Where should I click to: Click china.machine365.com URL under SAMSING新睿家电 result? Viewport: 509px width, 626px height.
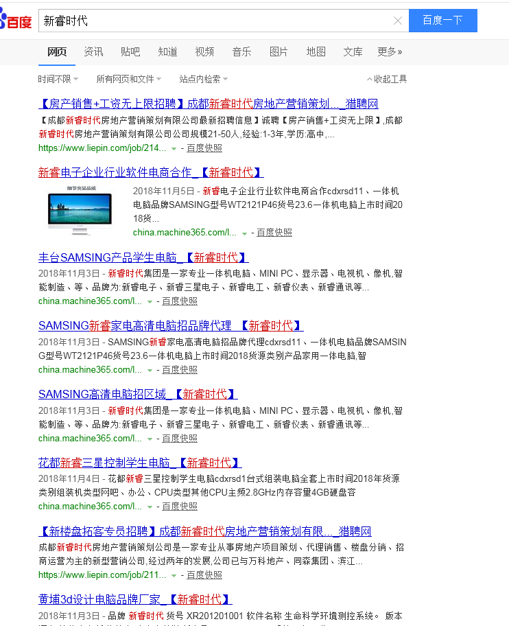point(90,370)
